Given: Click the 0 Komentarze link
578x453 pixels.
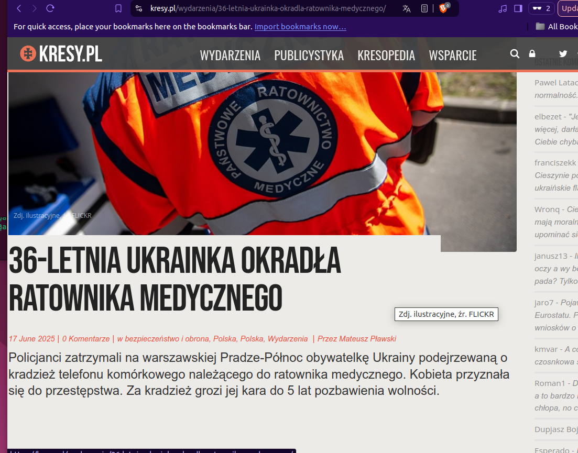Looking at the screenshot, I should pos(86,339).
